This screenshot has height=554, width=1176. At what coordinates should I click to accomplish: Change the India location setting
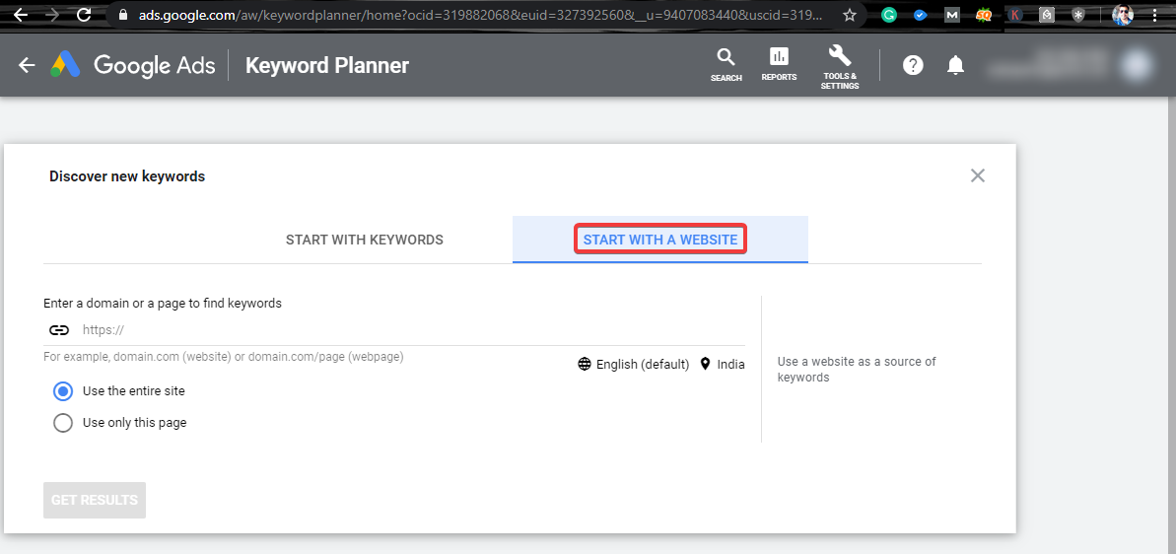click(723, 365)
